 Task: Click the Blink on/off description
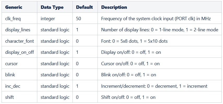[x=129, y=75]
